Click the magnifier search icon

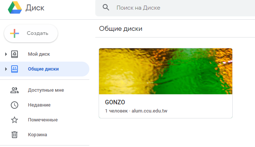[106, 7]
